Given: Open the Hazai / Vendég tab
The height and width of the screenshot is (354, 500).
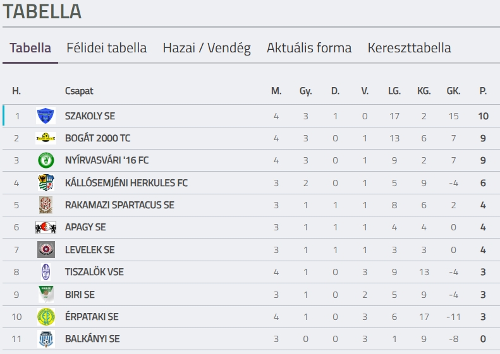Looking at the screenshot, I should (207, 48).
